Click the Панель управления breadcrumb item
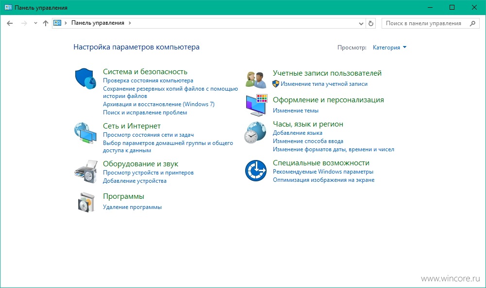 [x=98, y=23]
